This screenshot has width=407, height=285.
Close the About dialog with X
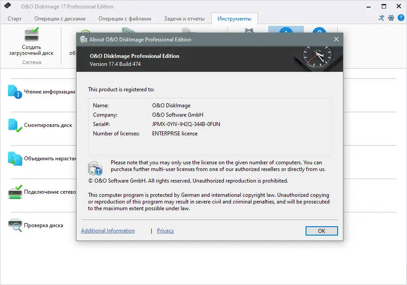point(336,39)
